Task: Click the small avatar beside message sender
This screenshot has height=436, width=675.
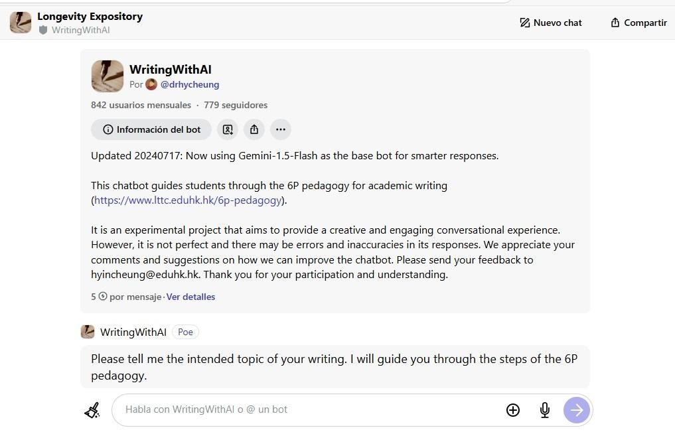Action: tap(88, 332)
